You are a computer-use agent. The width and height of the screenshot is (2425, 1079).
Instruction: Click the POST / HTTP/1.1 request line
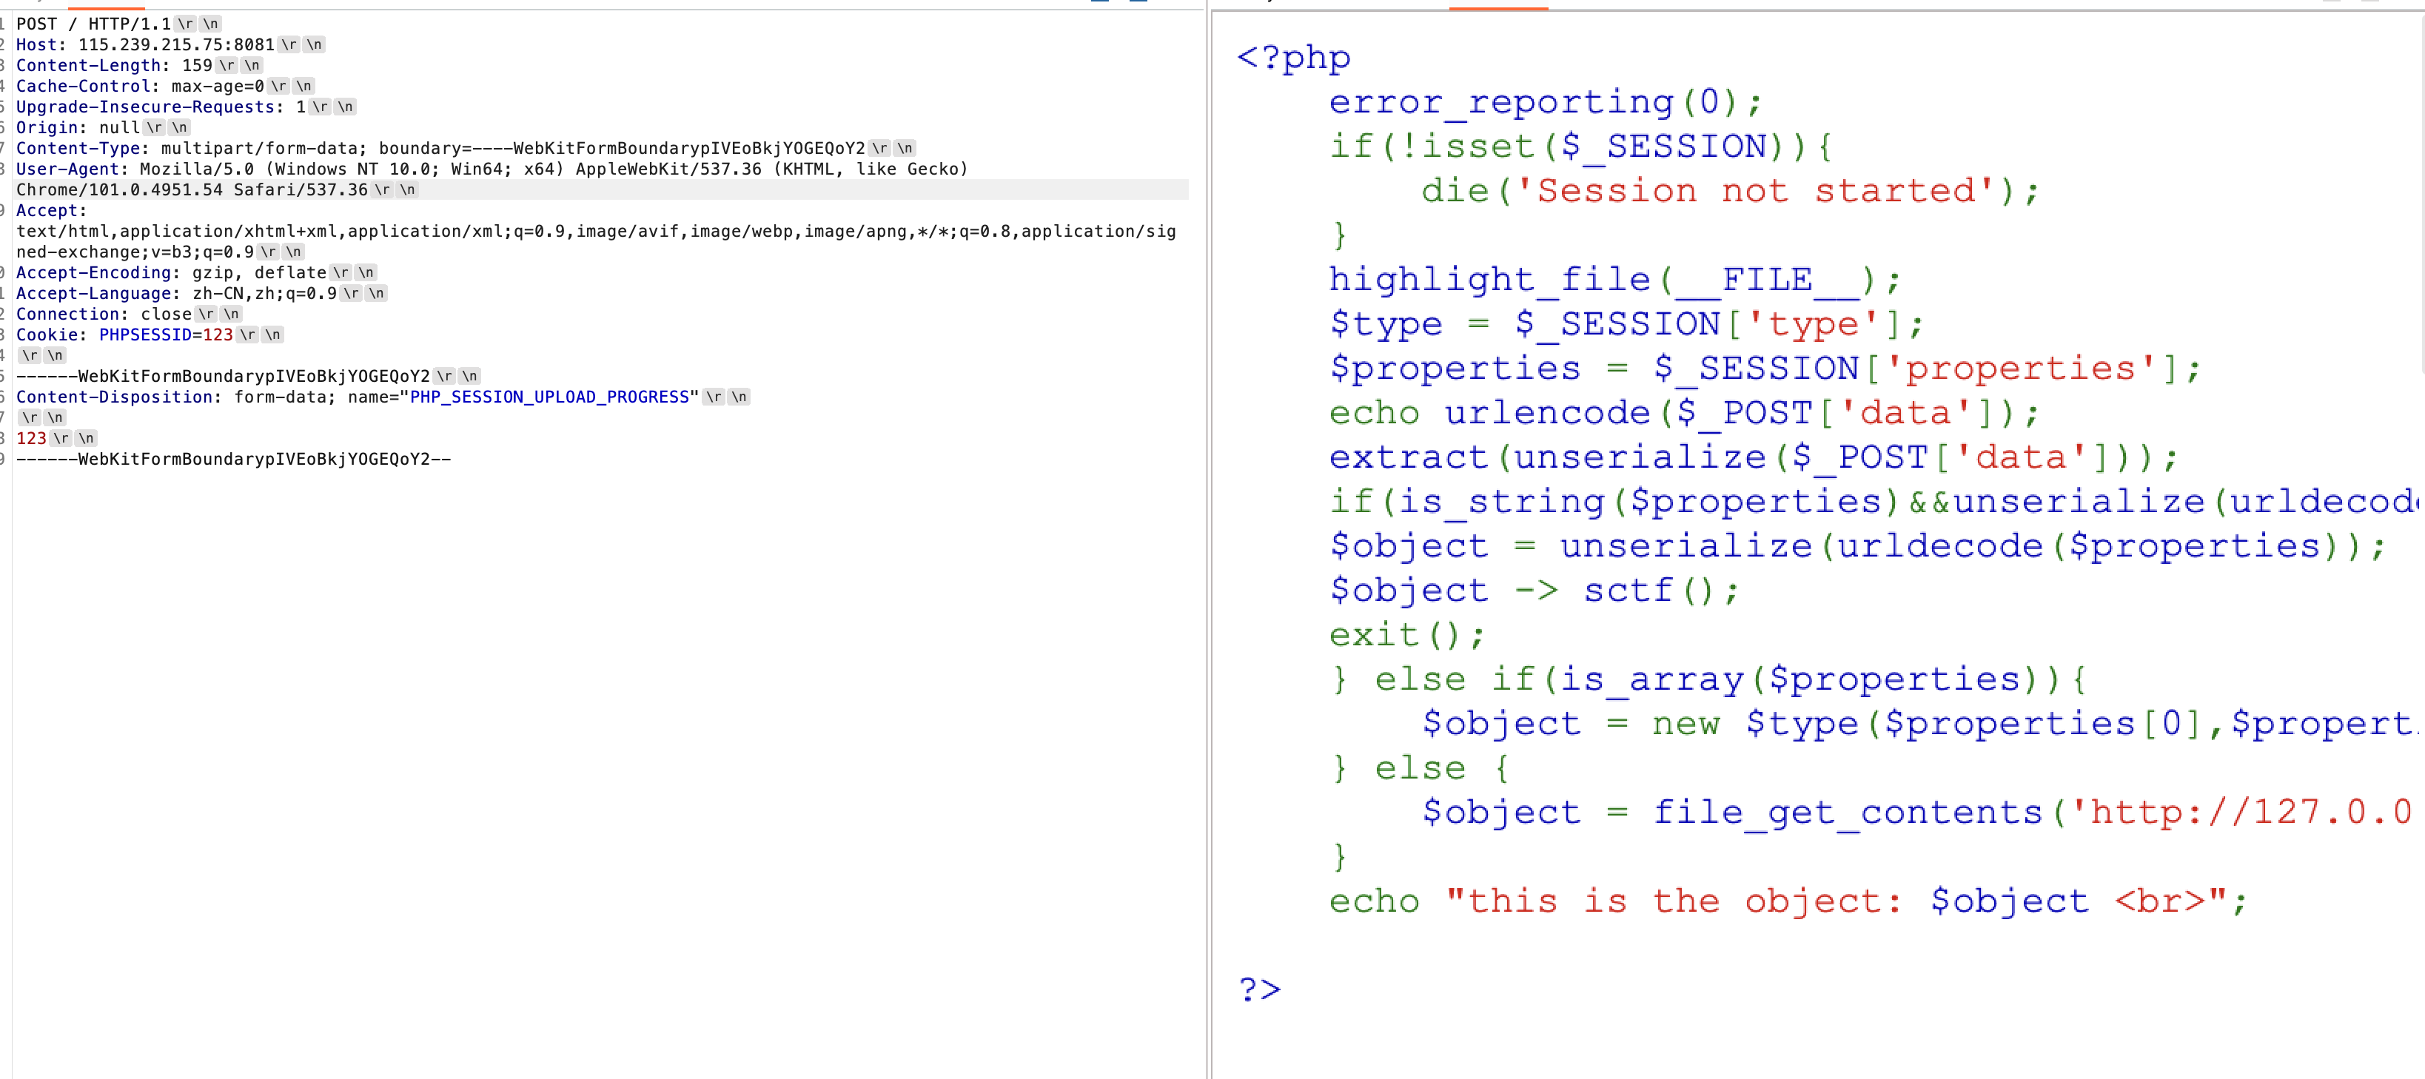(93, 24)
